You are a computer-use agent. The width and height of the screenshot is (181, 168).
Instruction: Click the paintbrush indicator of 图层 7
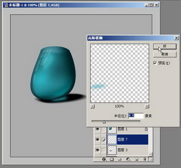(104, 139)
